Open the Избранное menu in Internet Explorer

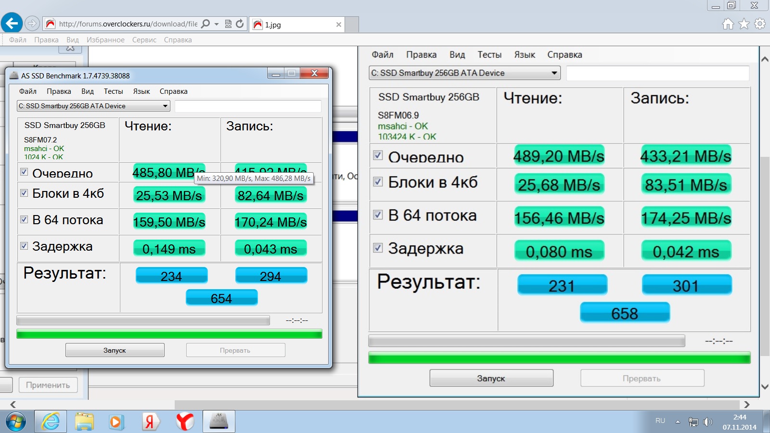(105, 40)
